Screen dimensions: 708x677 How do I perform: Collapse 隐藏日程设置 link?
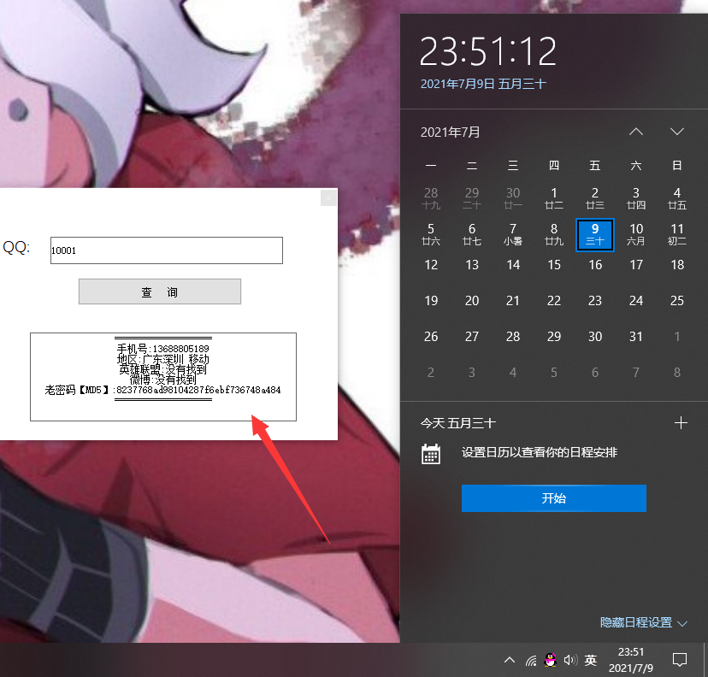point(643,622)
